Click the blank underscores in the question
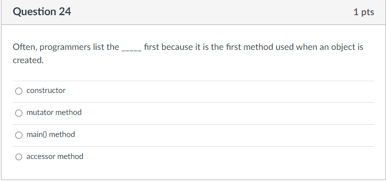386x181 pixels. 132,47
